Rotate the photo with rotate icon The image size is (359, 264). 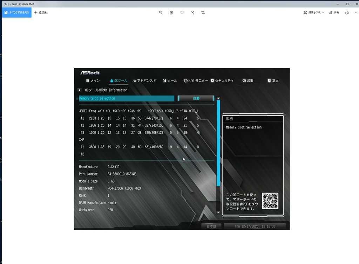click(x=192, y=13)
